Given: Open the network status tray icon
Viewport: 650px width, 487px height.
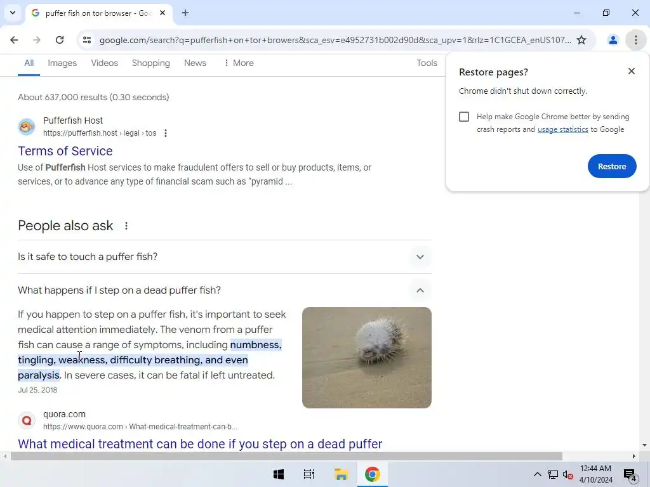Looking at the screenshot, I should [x=553, y=474].
